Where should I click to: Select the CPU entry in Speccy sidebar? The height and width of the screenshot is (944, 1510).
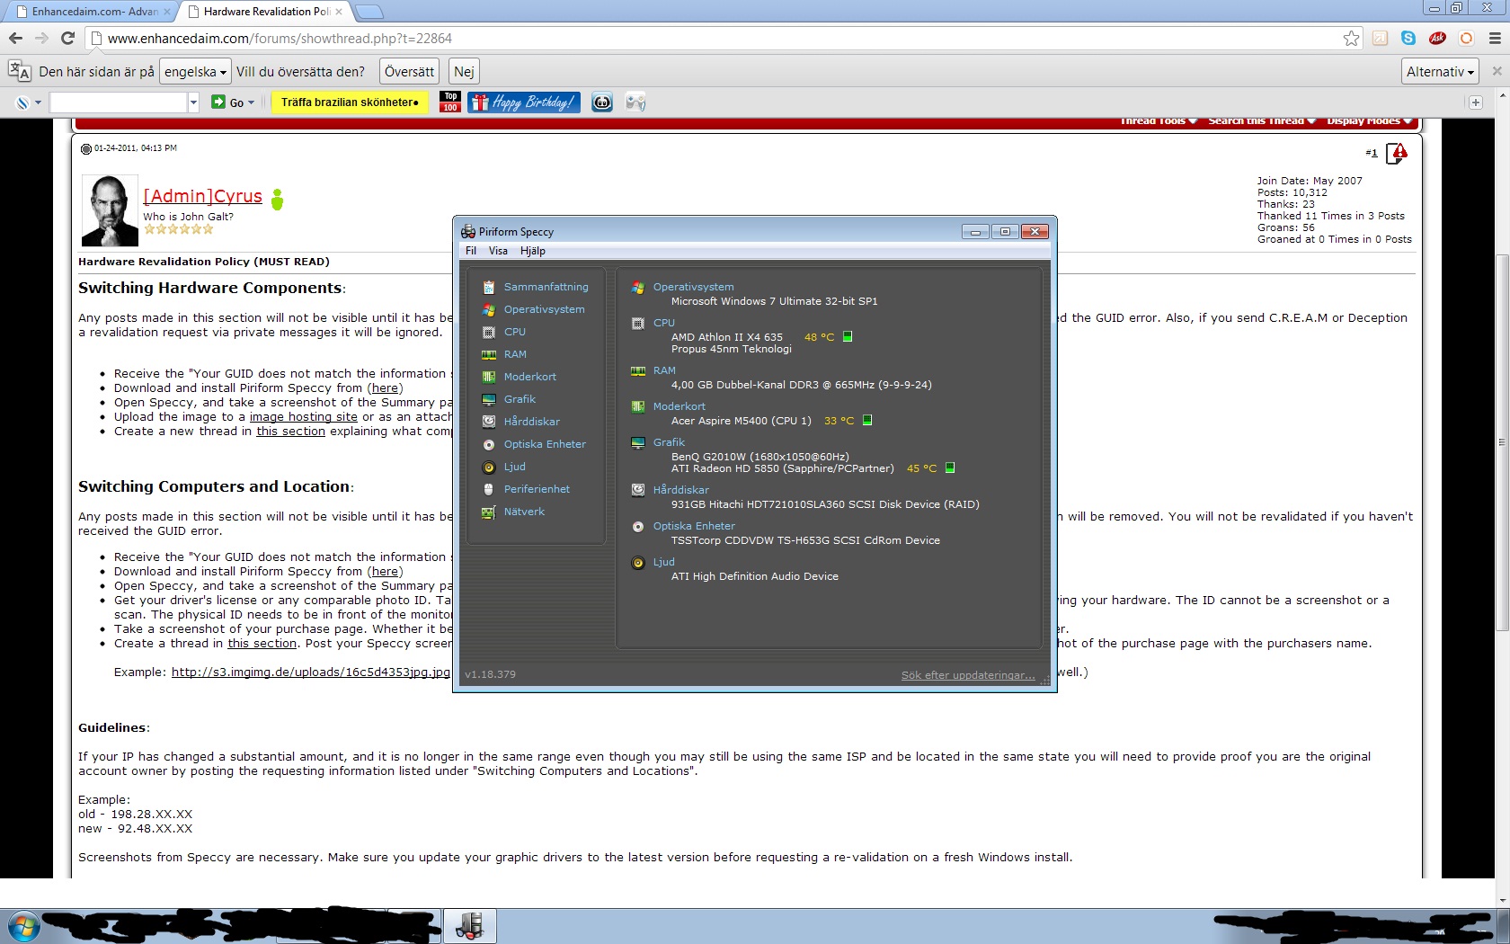point(514,332)
